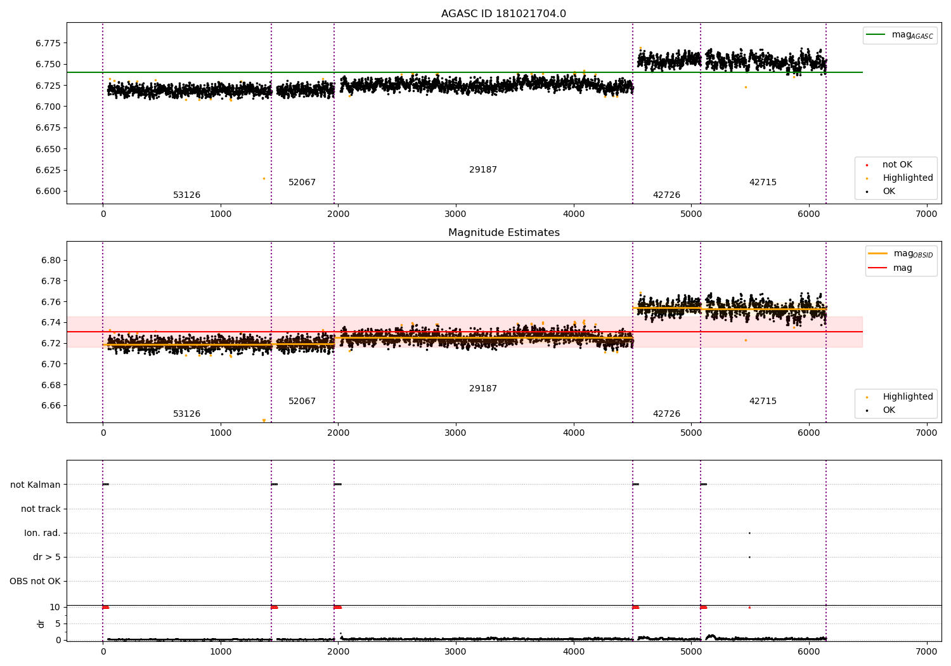Click the 6.80 tick label on middle plot
This screenshot has width=951, height=666.
51,260
